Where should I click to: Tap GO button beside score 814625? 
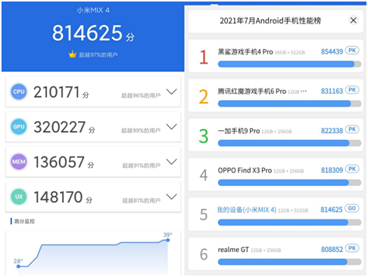[352, 209]
